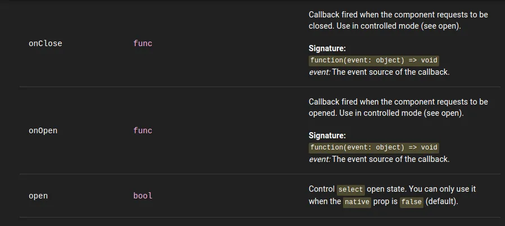Select the function signature code for onOpen
Image resolution: width=505 pixels, height=226 pixels.
coord(373,147)
